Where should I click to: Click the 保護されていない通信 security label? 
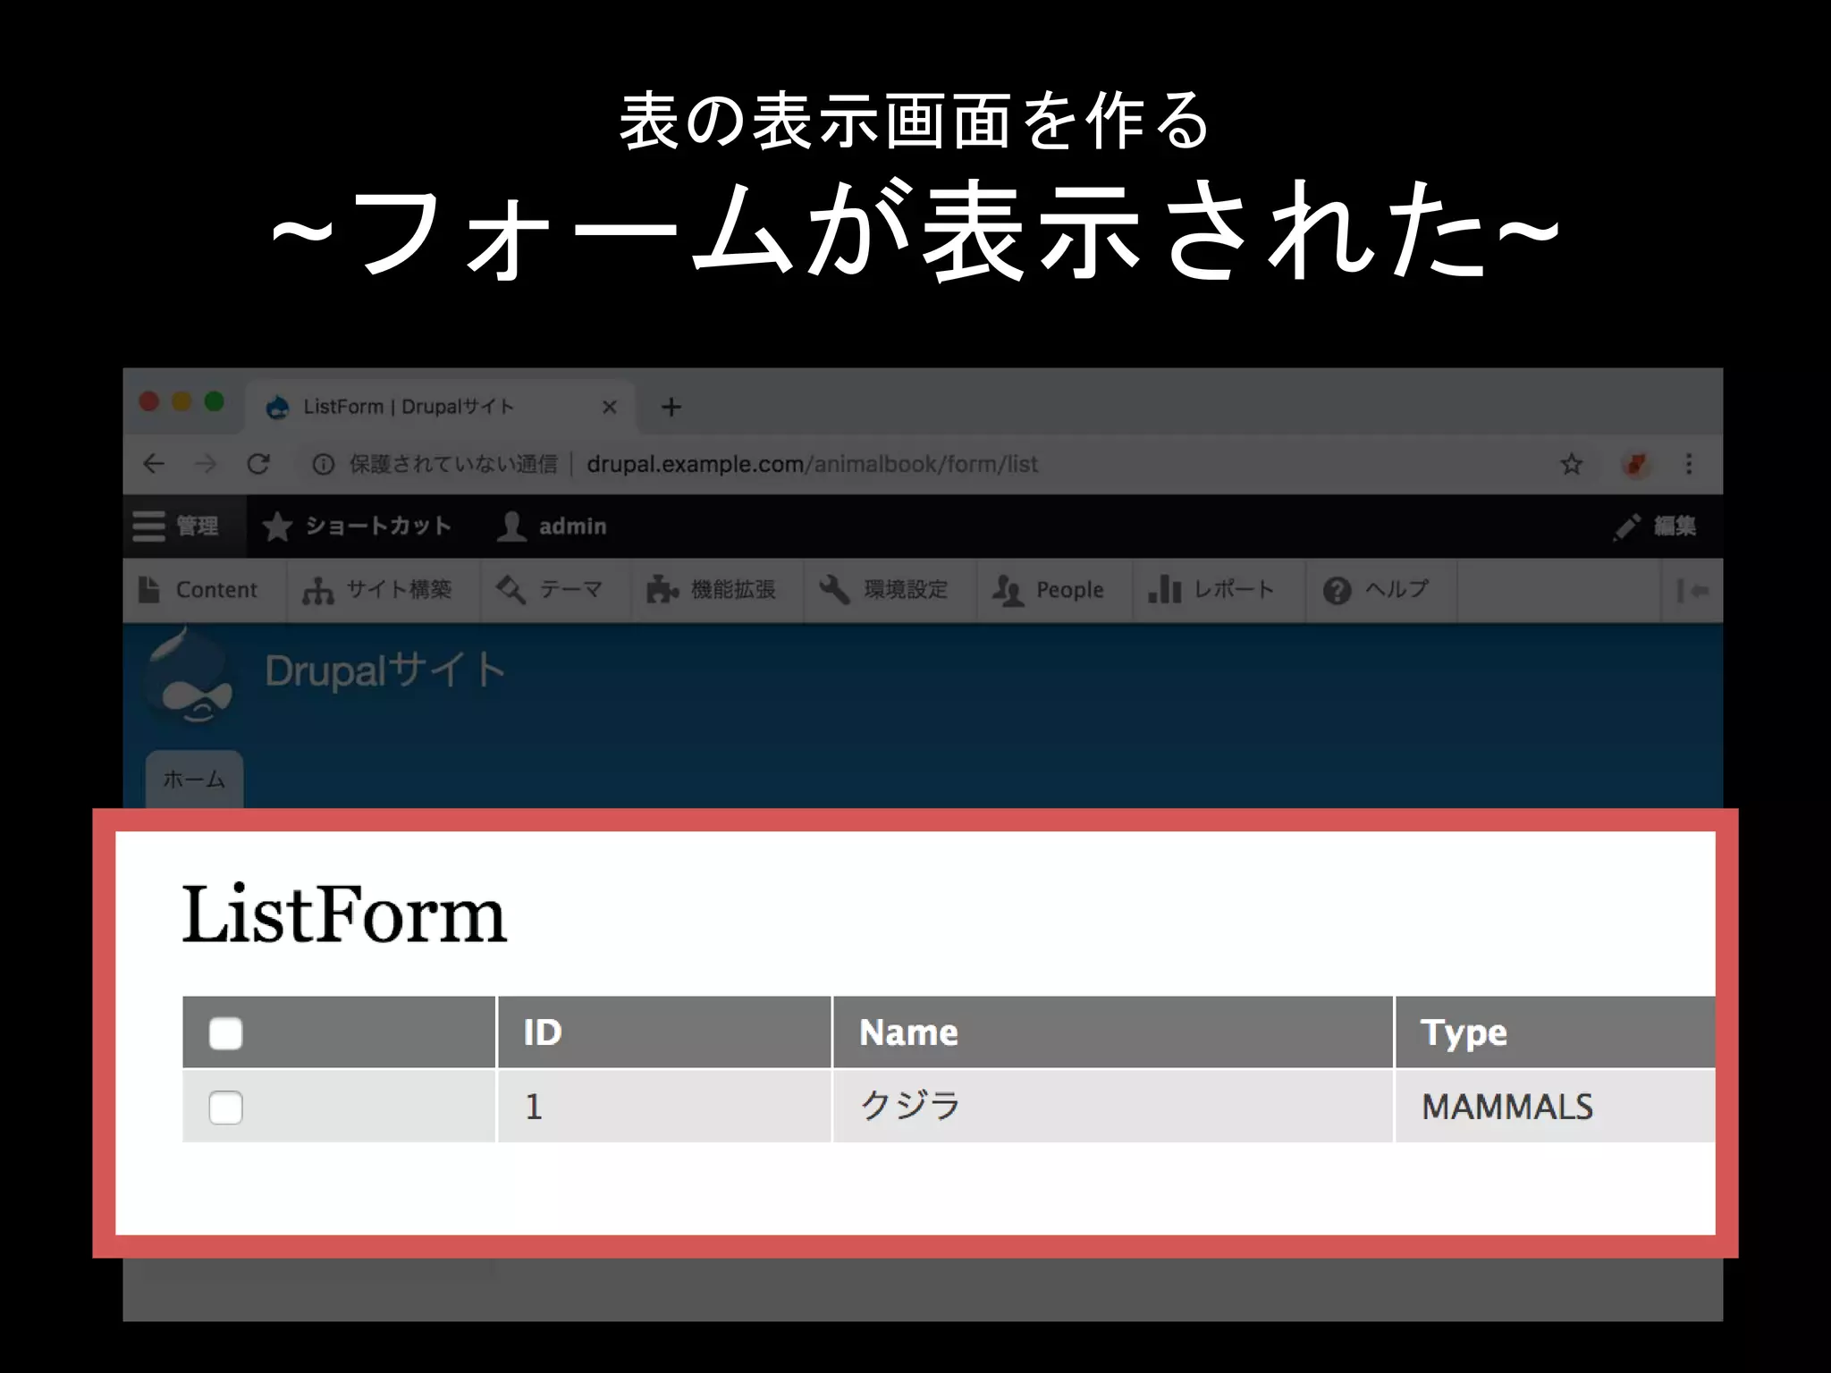click(x=452, y=464)
